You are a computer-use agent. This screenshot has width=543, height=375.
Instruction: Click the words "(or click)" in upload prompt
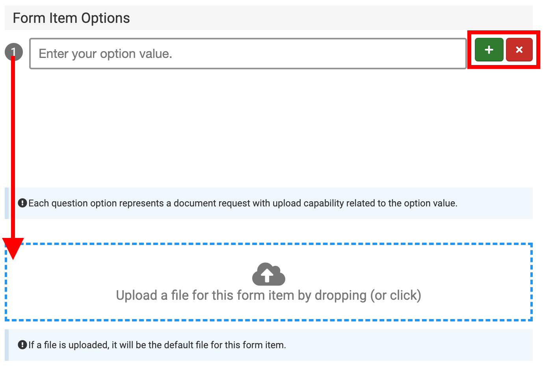click(396, 295)
